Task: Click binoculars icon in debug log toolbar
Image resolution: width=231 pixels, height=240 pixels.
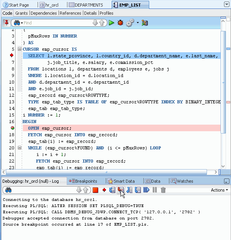Action: (8, 190)
